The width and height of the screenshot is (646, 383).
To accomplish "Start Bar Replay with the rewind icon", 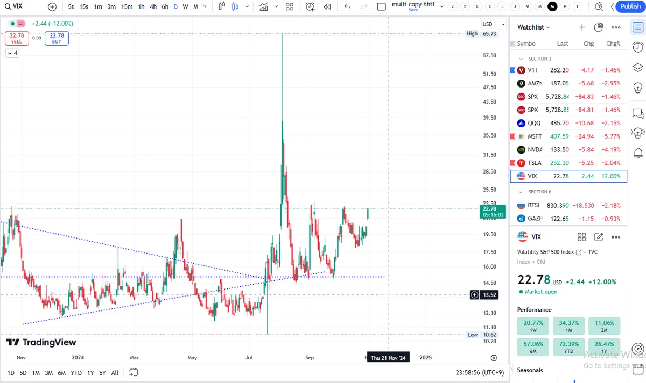I will (327, 6).
